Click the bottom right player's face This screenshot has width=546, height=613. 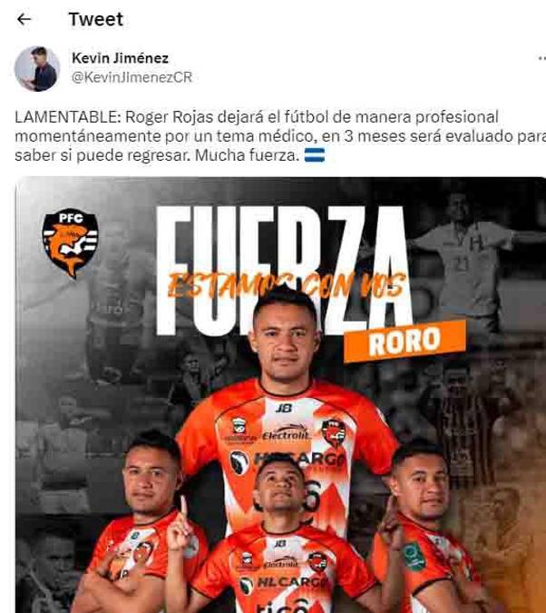422,487
